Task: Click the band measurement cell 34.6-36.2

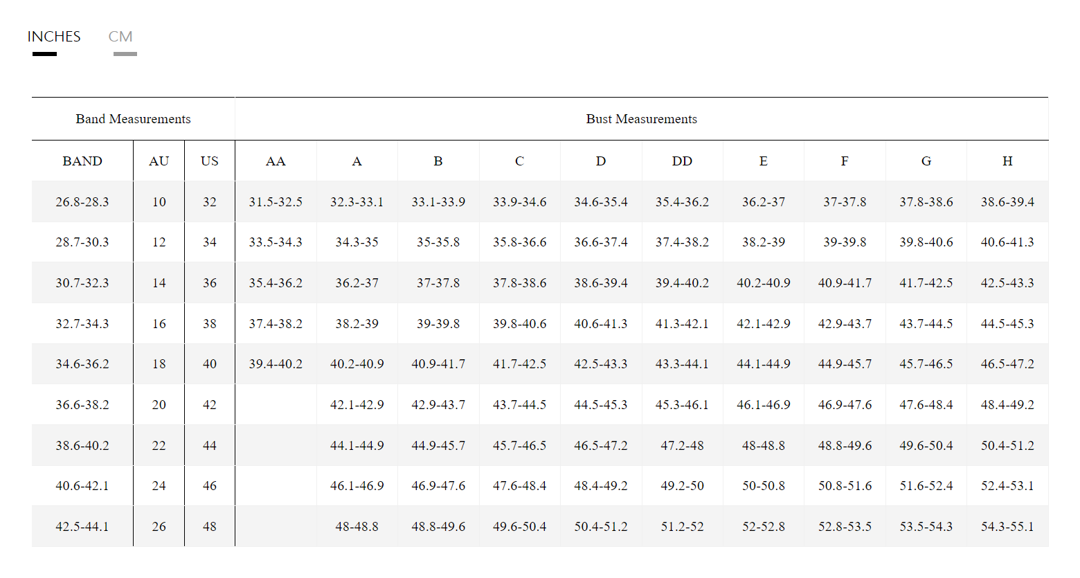Action: (x=82, y=364)
